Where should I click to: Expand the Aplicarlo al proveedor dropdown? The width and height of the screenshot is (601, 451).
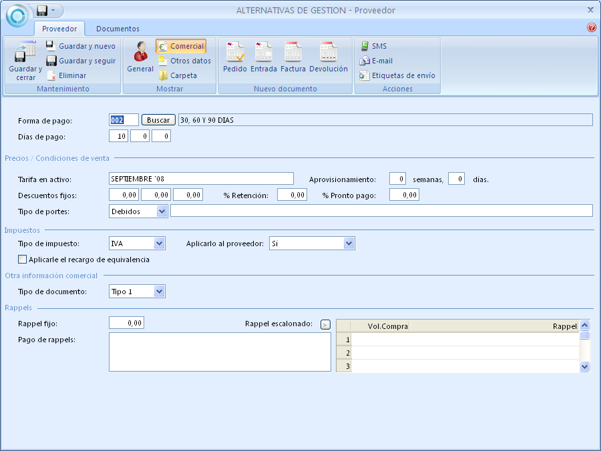pyautogui.click(x=349, y=244)
